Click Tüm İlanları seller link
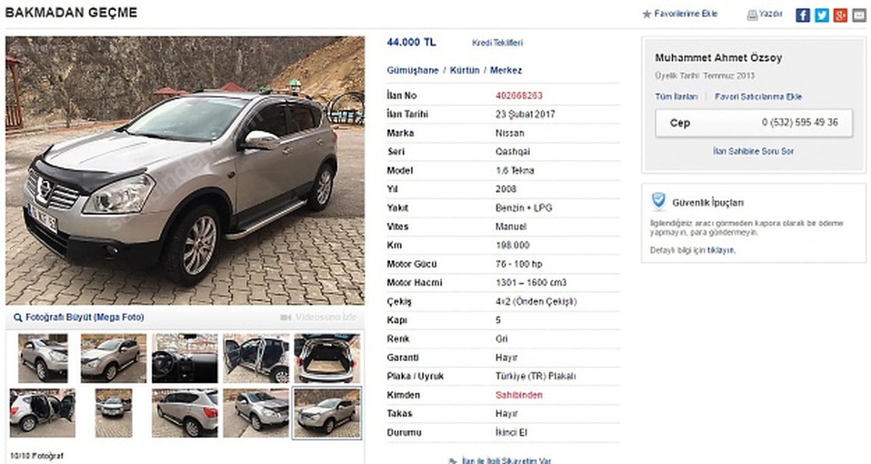 pos(676,97)
